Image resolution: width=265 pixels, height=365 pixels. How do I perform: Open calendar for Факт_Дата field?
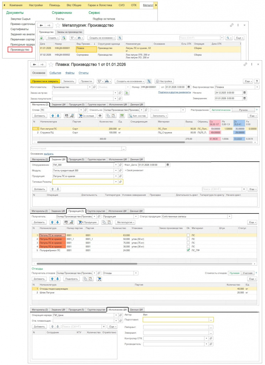pyautogui.click(x=167, y=165)
